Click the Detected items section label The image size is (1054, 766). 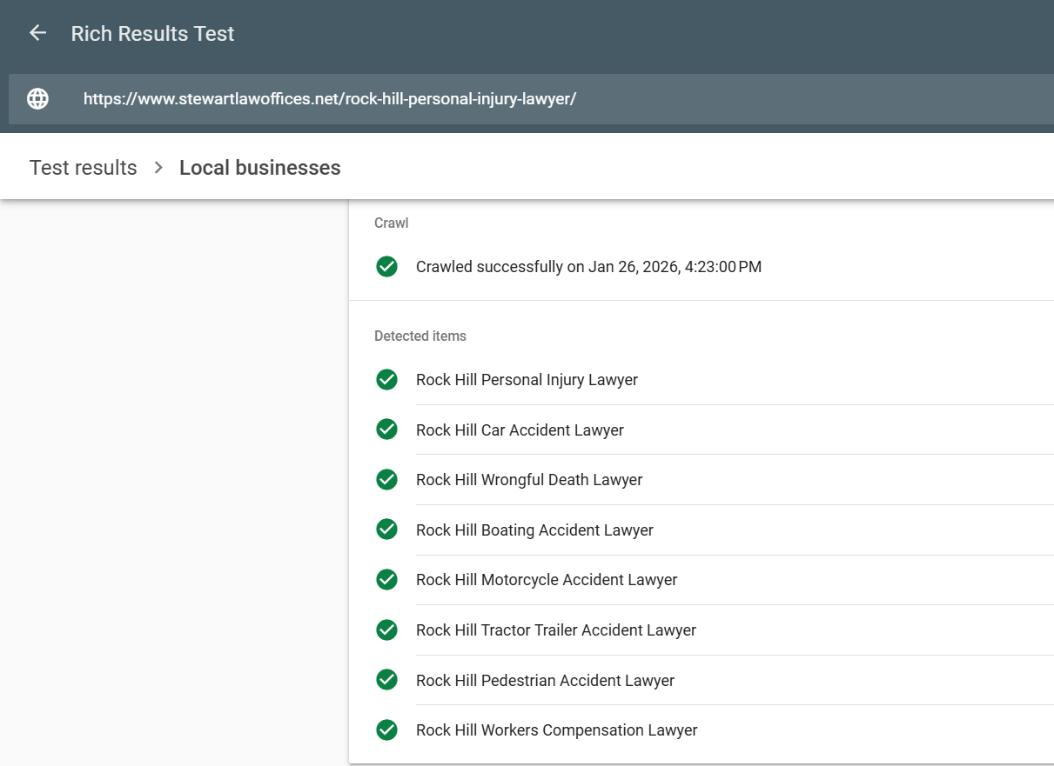420,336
